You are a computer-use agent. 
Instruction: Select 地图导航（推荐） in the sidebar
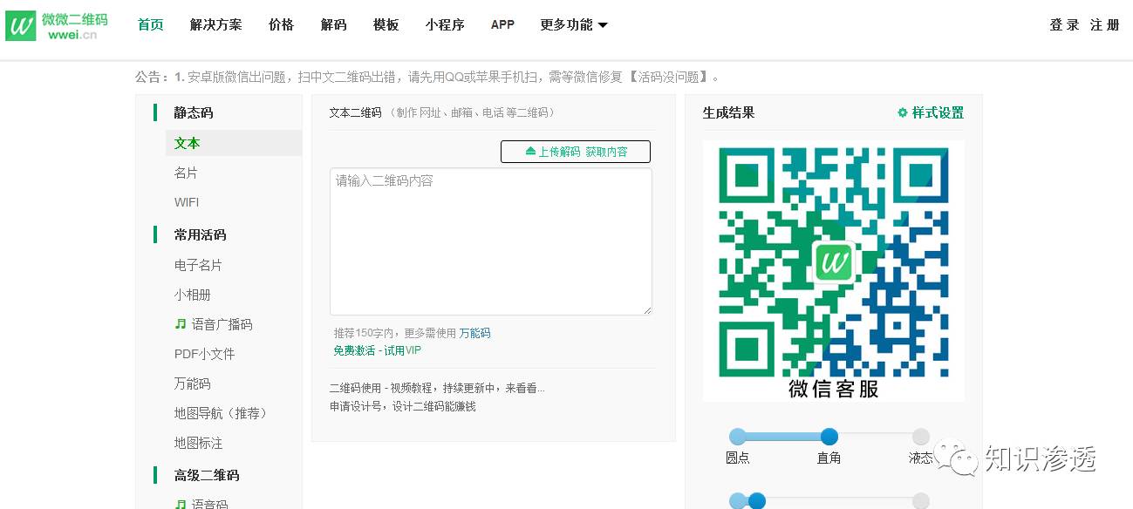coord(222,413)
